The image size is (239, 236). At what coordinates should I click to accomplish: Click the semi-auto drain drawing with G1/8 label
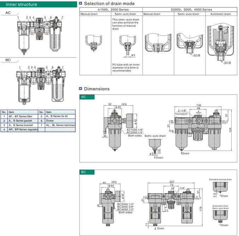tap(190, 44)
